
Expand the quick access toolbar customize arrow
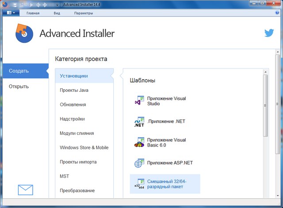tap(57, 4)
